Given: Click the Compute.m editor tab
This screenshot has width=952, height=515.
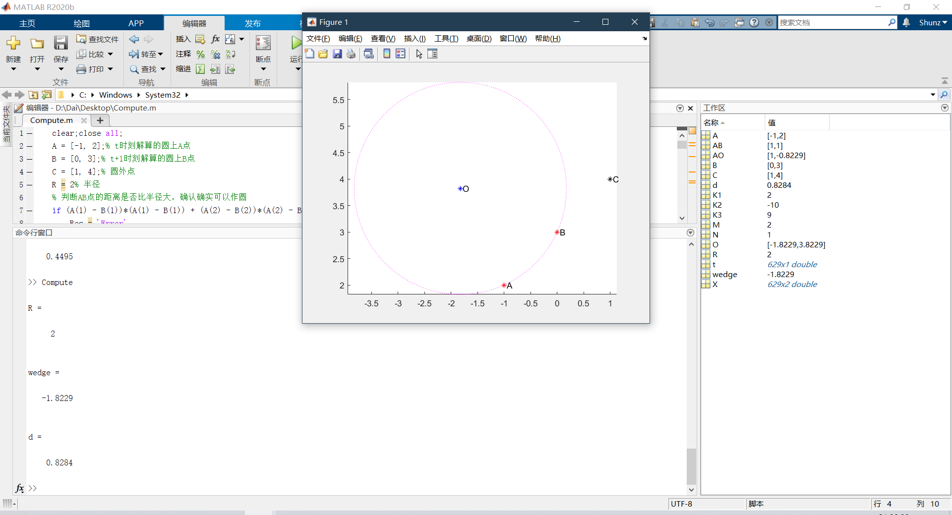Looking at the screenshot, I should 52,120.
